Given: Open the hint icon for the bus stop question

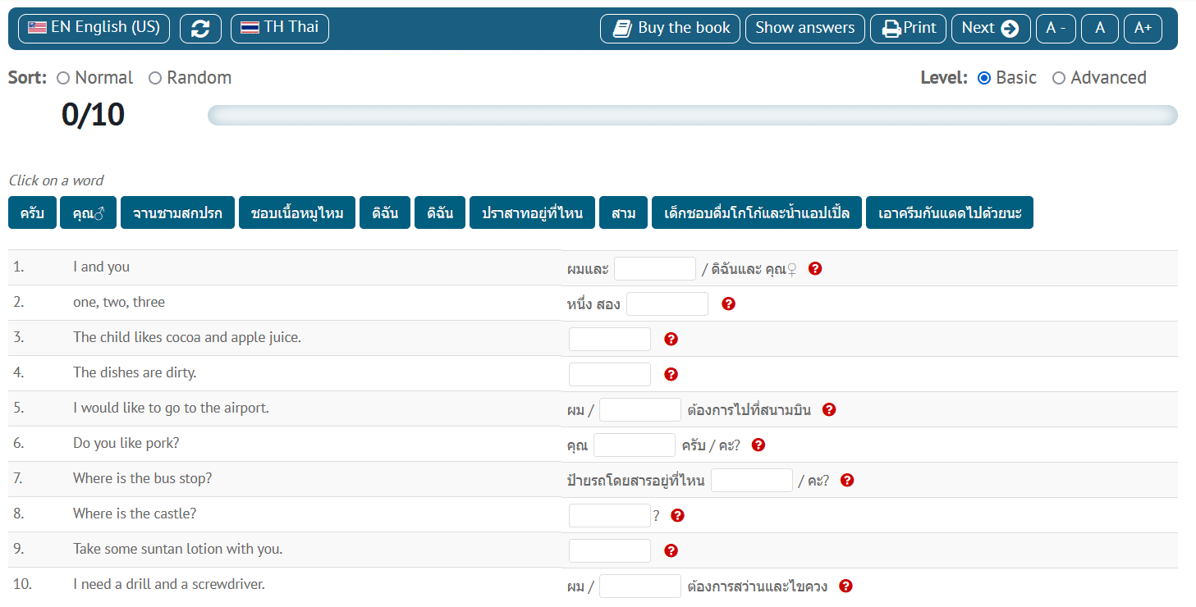Looking at the screenshot, I should coord(847,480).
